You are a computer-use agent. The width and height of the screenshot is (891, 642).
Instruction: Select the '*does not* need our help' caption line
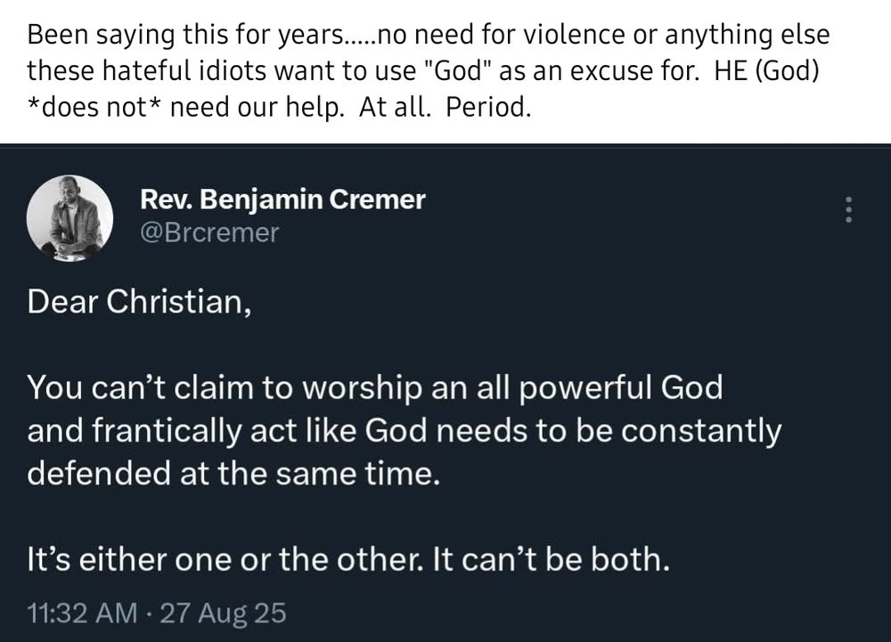click(x=279, y=107)
